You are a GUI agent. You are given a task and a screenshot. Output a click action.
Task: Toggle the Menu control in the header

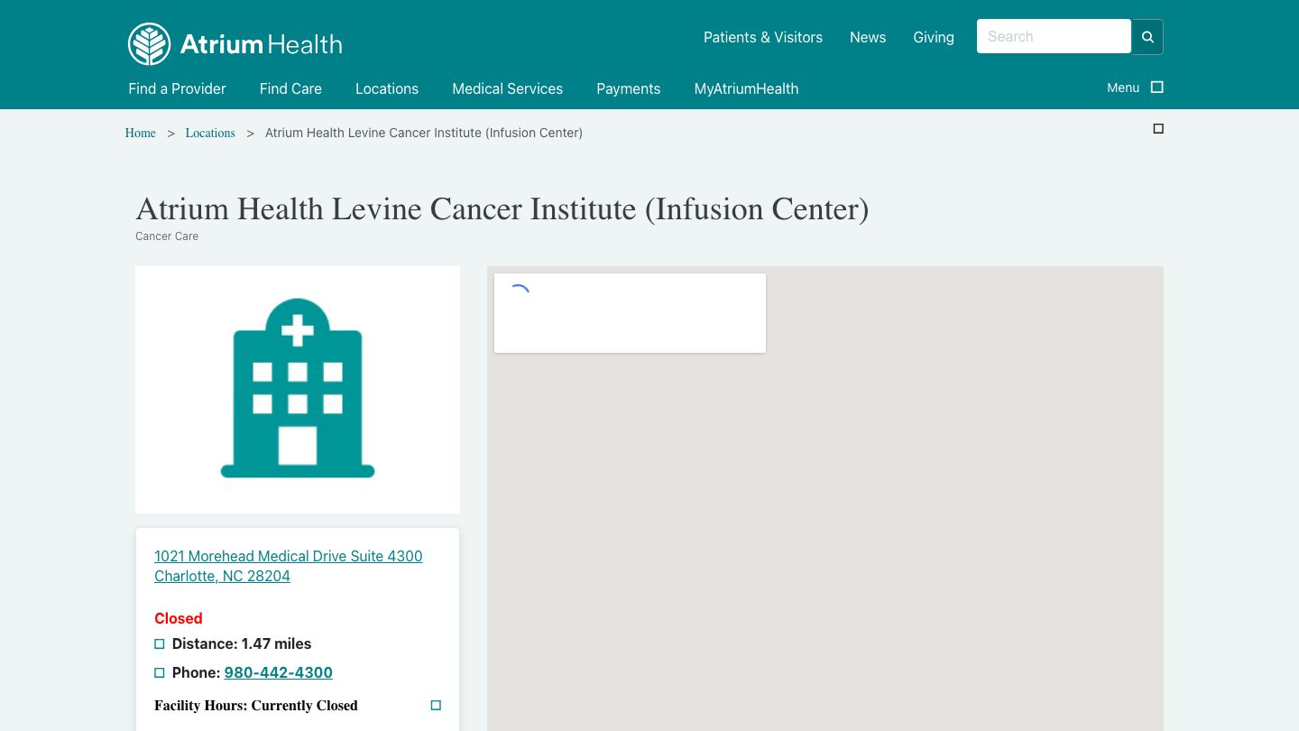(1123, 88)
